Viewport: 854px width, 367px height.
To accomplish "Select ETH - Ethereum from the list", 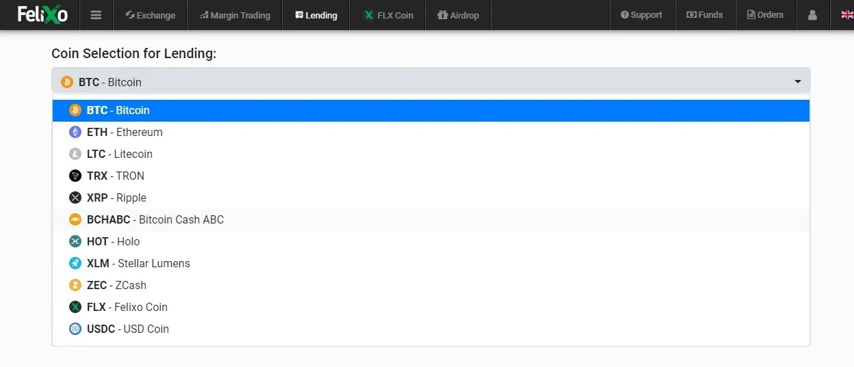I will click(431, 132).
